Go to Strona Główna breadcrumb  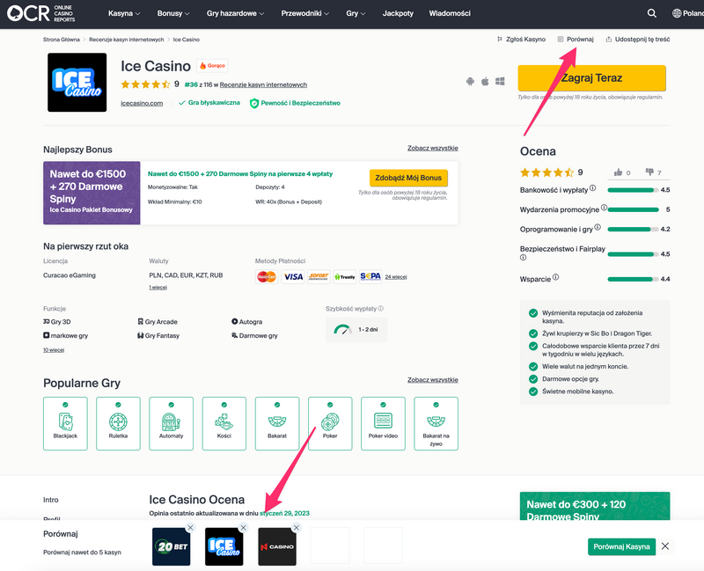[x=62, y=40]
